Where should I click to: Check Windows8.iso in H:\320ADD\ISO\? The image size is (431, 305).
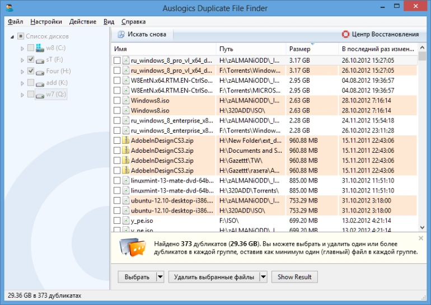pos(117,110)
